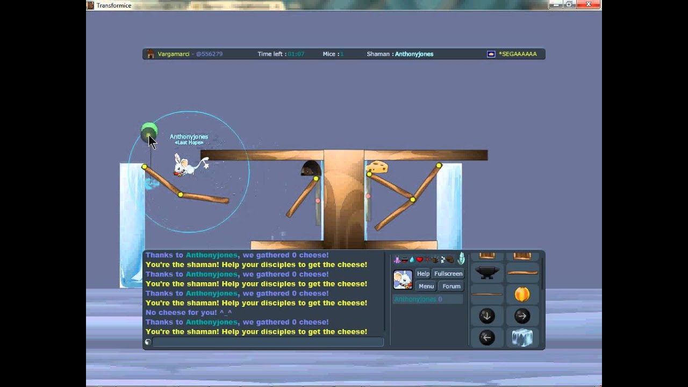
Task: Select the long wooden plank item
Action: click(522, 273)
